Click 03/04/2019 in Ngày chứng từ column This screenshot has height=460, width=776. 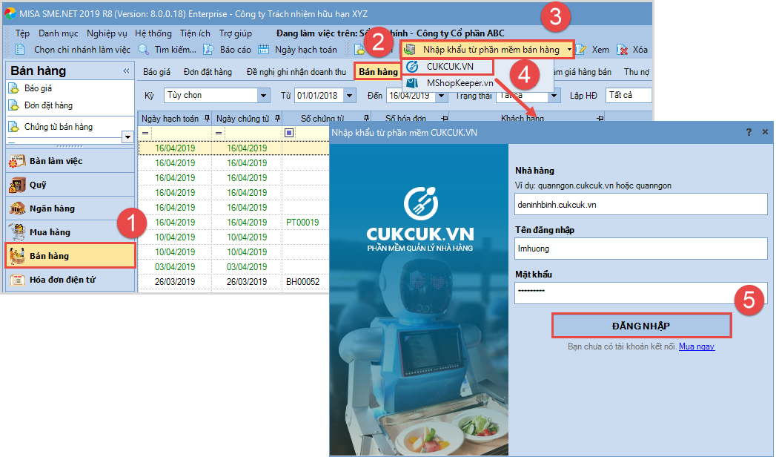(x=247, y=267)
